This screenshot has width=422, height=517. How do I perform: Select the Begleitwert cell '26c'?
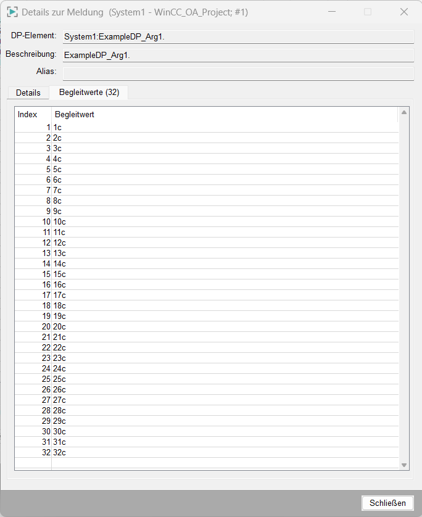[225, 389]
